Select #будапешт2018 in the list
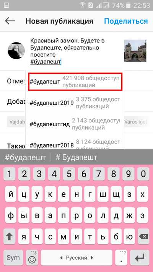Viewport: 153px width, 272px height. [75, 144]
